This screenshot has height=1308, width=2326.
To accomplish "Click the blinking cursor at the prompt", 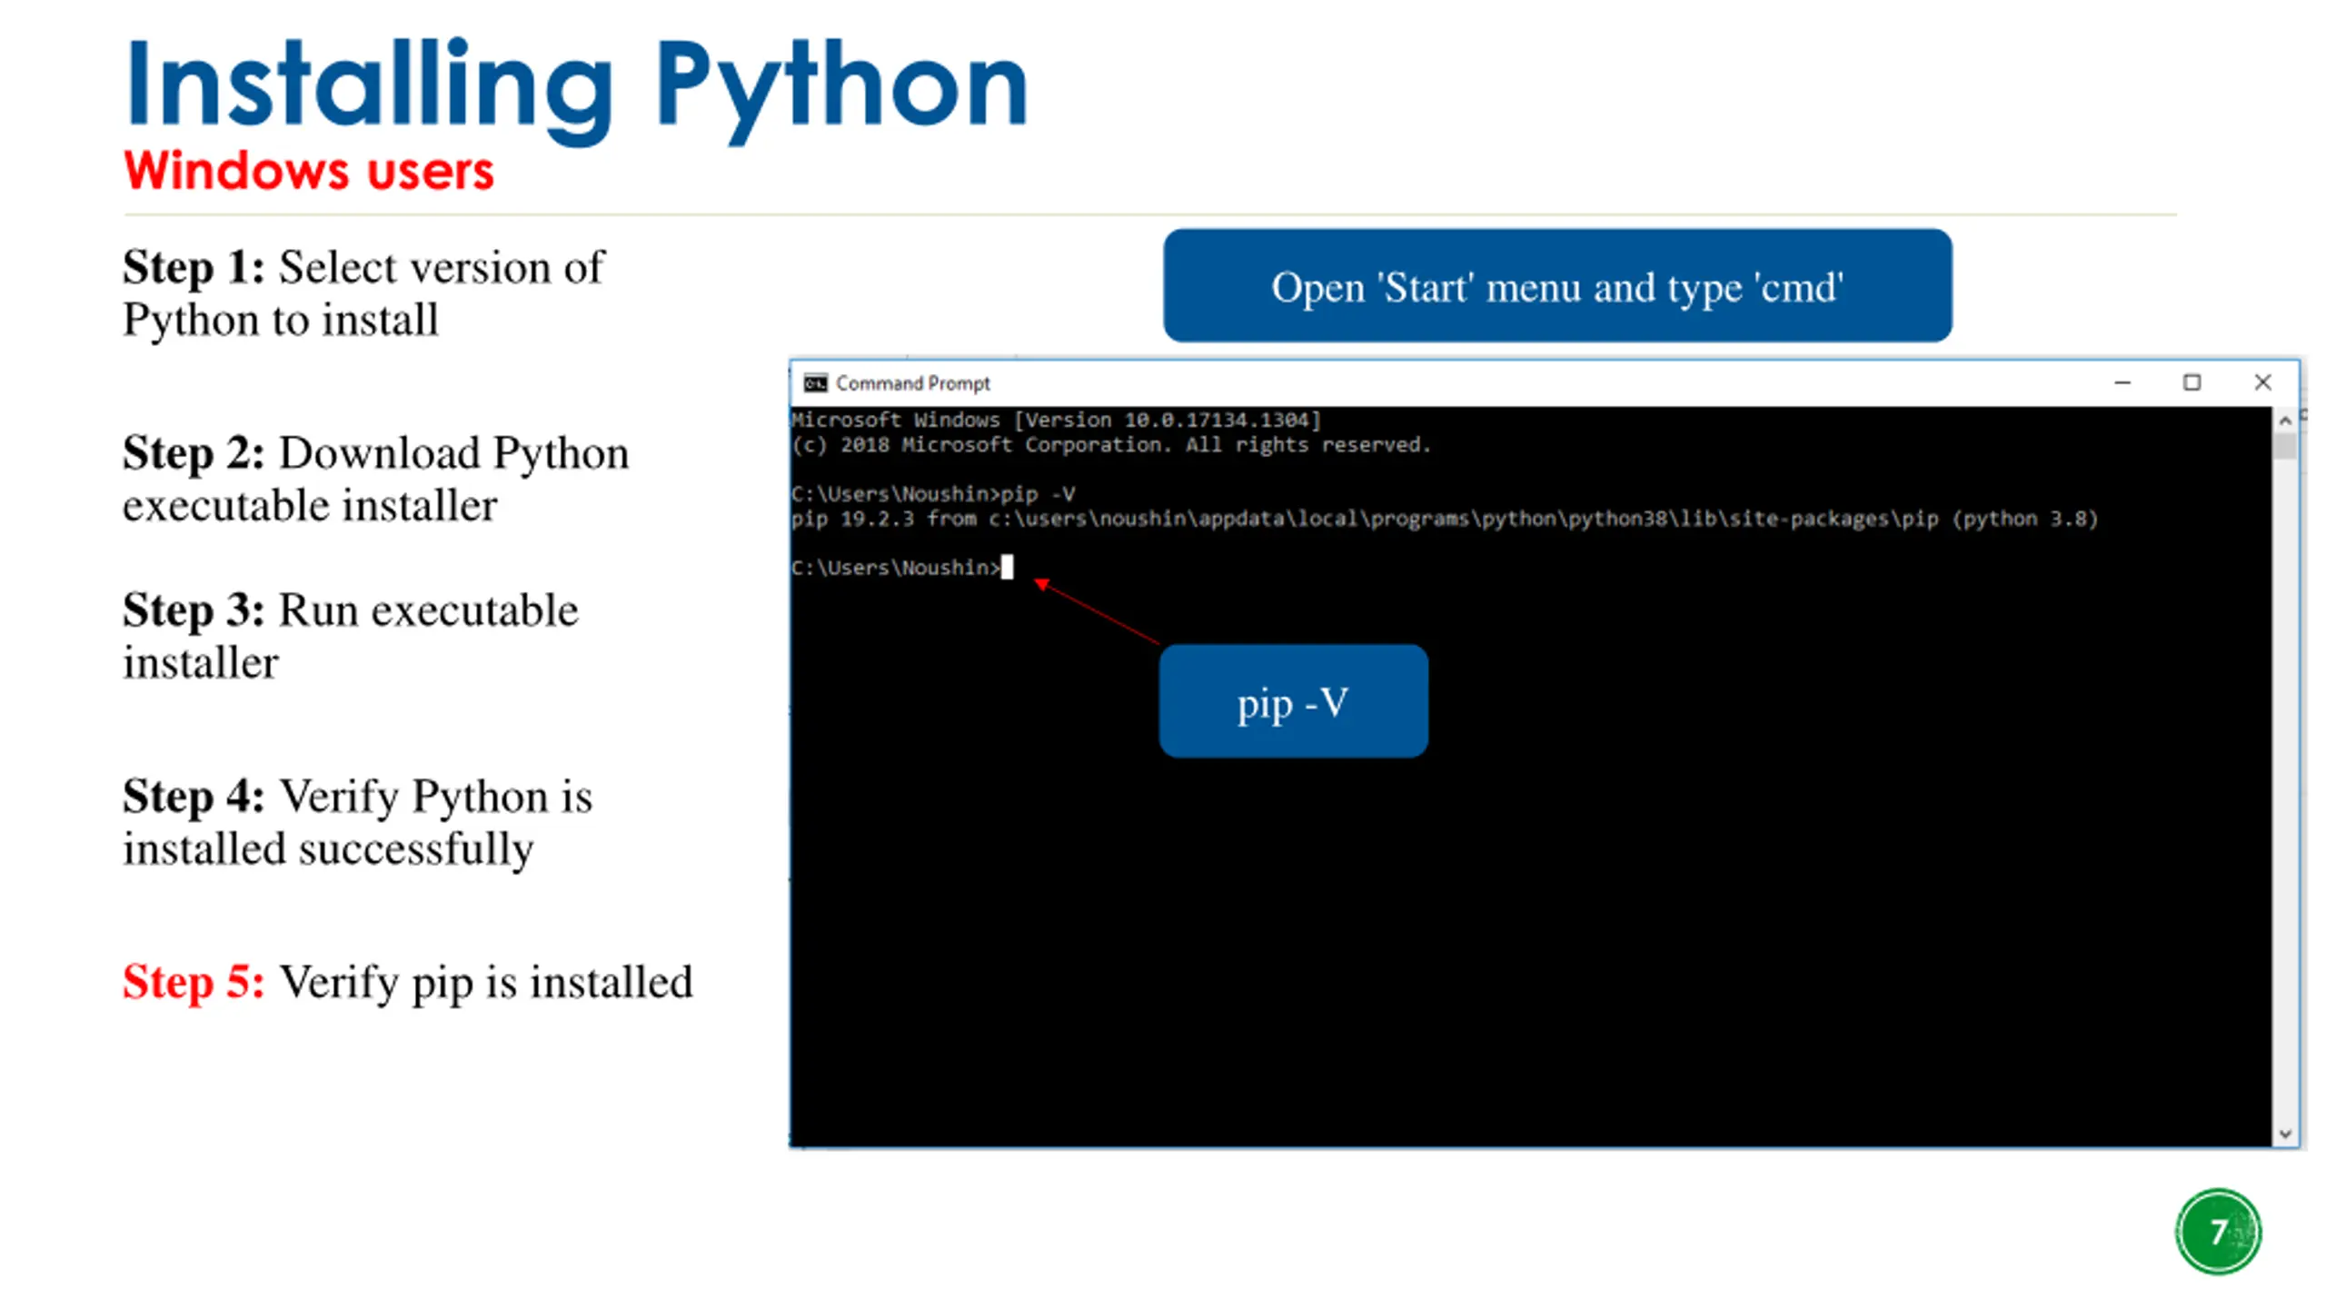I will (1007, 568).
